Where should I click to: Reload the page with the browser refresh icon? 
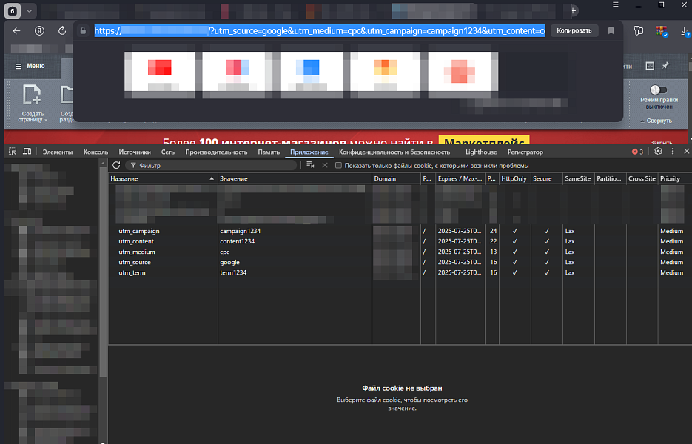click(x=61, y=31)
